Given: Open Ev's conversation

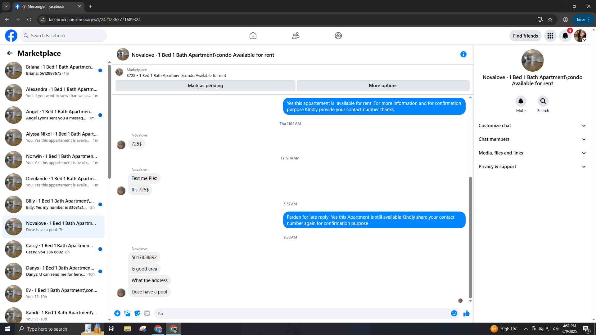Looking at the screenshot, I should [53, 294].
